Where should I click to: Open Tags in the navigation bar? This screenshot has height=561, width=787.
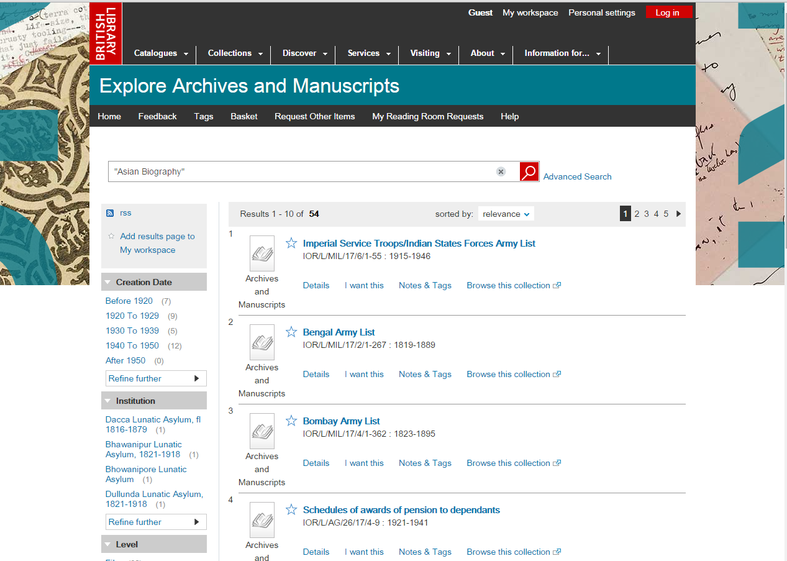pos(204,116)
